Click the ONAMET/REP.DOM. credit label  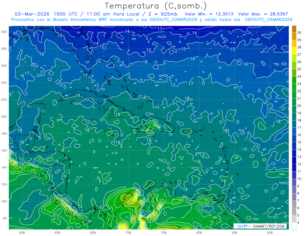click(x=269, y=226)
